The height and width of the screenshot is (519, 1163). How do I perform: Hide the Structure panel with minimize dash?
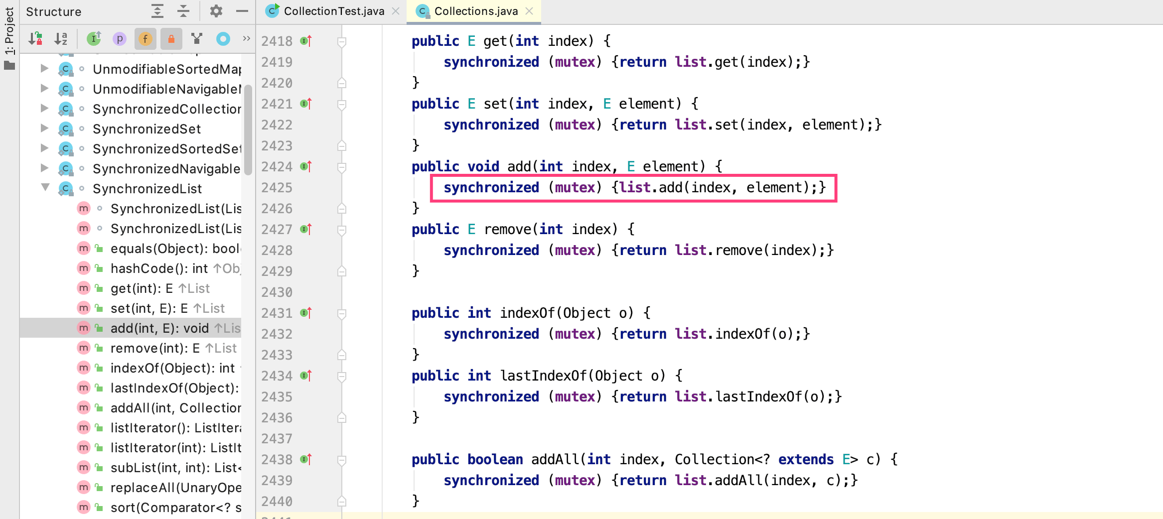click(242, 11)
